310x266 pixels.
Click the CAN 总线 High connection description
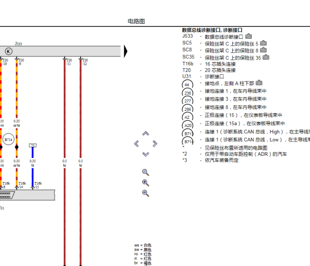257,132
